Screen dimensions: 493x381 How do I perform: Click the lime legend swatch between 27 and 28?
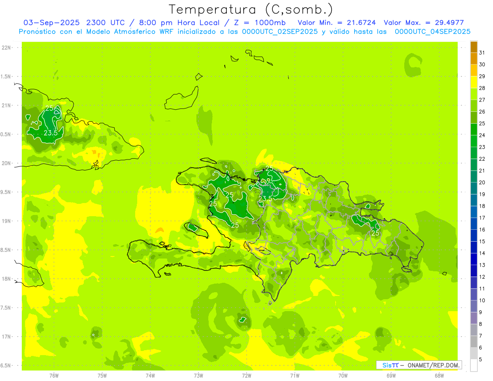click(474, 94)
